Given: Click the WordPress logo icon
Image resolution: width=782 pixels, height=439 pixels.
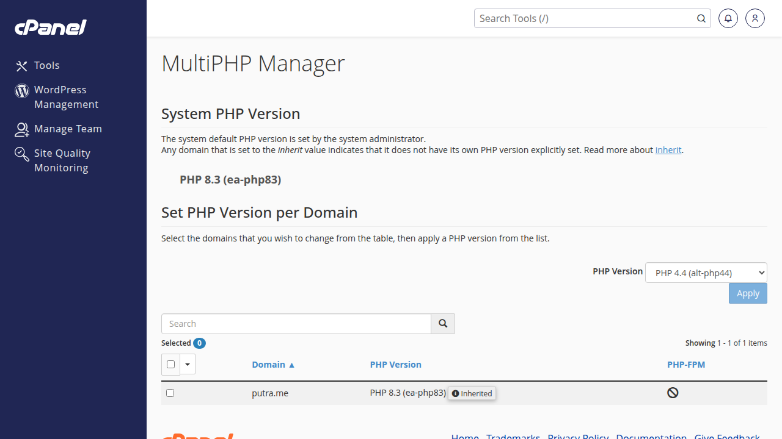Looking at the screenshot, I should 22,91.
